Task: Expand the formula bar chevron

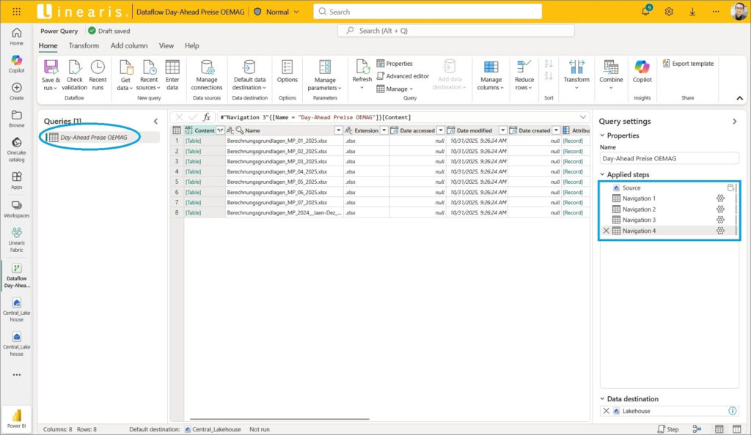Action: (x=583, y=117)
